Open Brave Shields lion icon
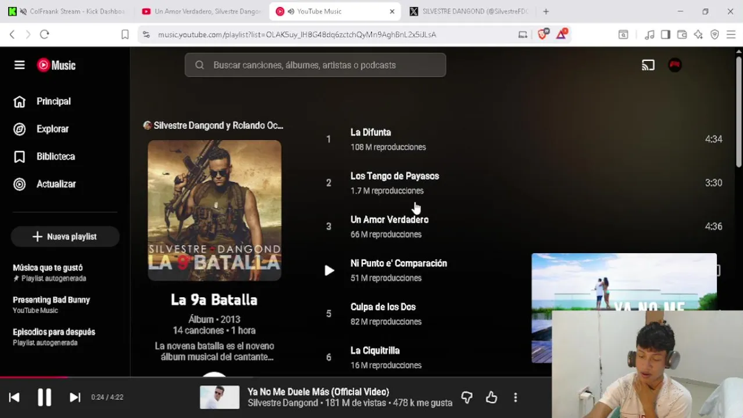Screen dimensions: 743x418 [x=543, y=34]
